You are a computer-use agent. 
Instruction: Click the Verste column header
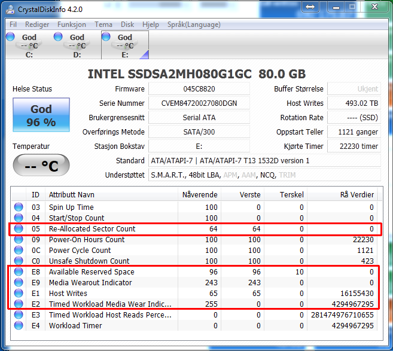point(243,195)
